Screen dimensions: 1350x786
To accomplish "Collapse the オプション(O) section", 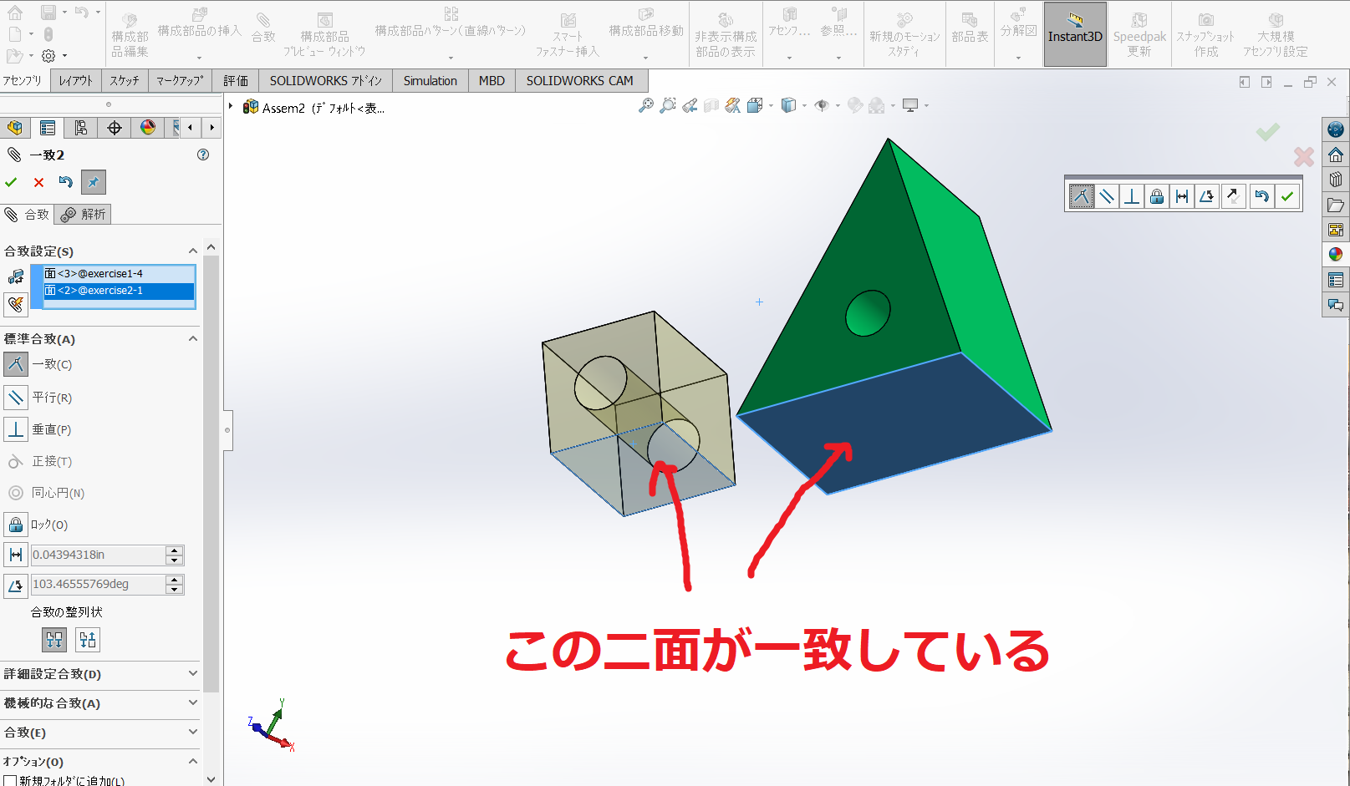I will [x=193, y=761].
